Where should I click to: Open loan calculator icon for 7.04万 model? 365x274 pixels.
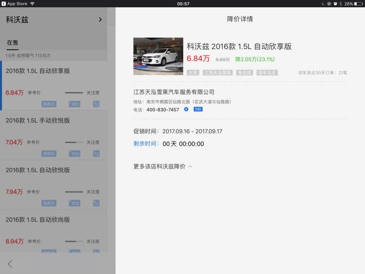(x=96, y=154)
